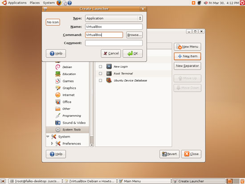Click OK in Create Launcher dialog
Viewport: 245px width, 184px height.
tap(133, 53)
